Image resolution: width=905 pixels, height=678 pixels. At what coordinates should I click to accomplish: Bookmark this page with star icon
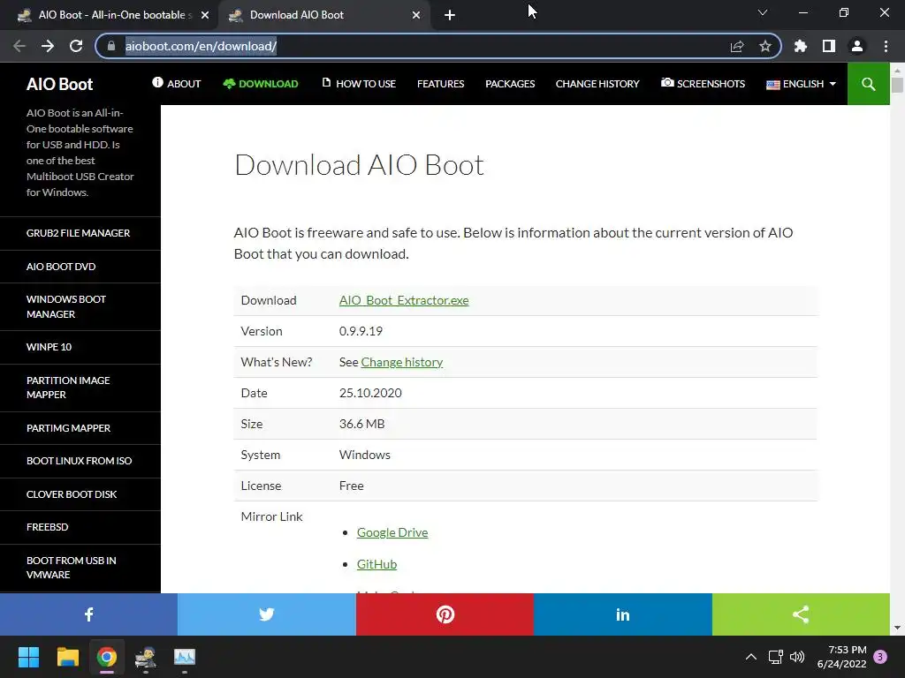[765, 46]
